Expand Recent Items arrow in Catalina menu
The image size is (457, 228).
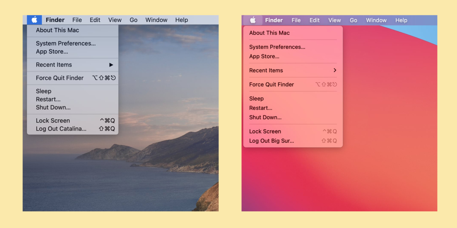click(111, 65)
